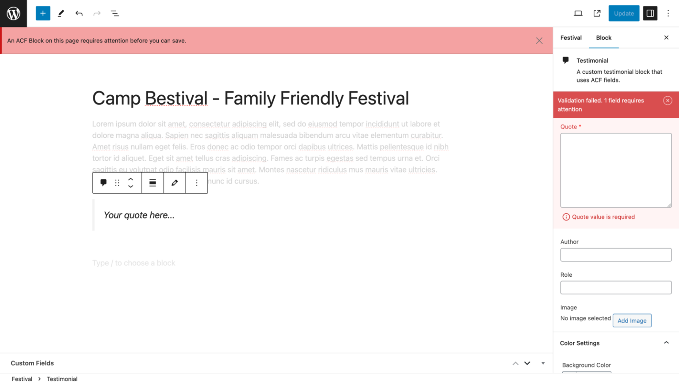The height and width of the screenshot is (384, 679).
Task: View the page in a new tab icon
Action: [x=597, y=13]
